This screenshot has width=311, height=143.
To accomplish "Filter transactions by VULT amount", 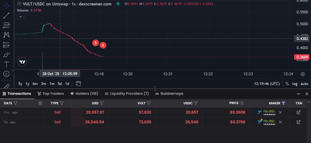I will [149, 103].
